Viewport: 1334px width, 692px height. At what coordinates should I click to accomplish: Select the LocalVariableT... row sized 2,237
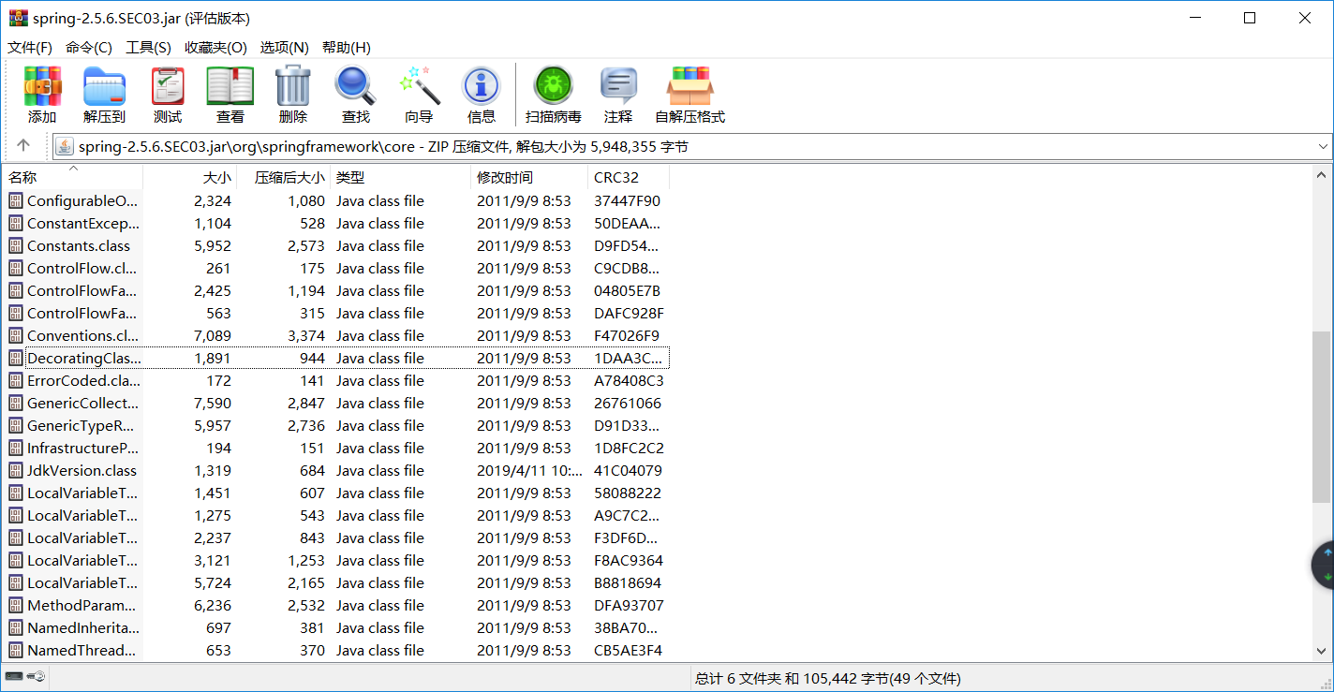tap(336, 537)
